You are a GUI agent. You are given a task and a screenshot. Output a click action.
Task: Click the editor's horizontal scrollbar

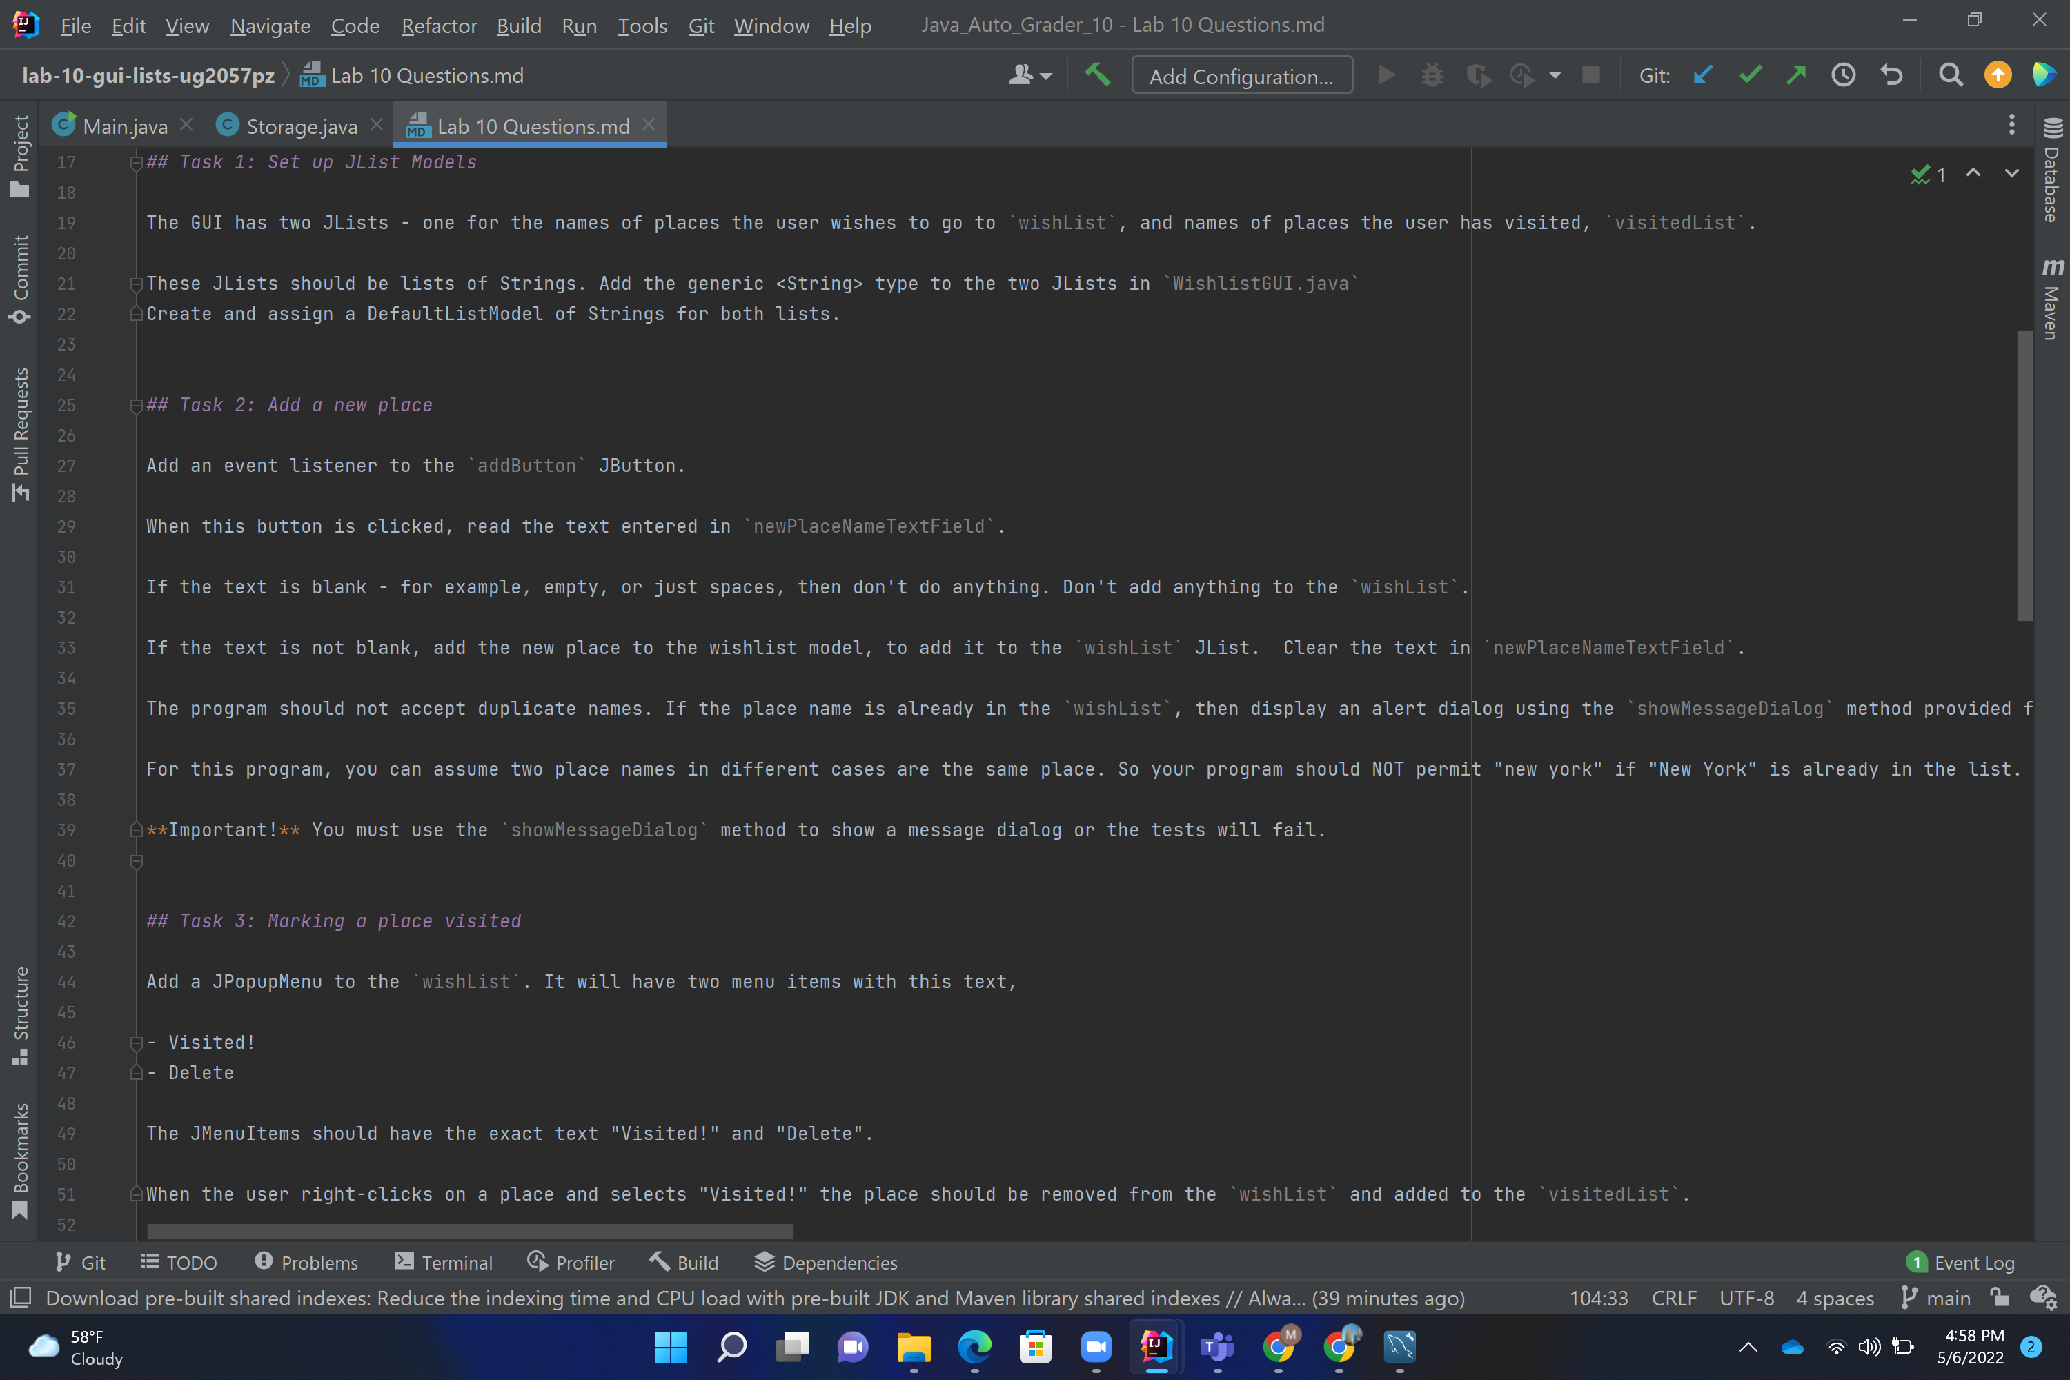pyautogui.click(x=469, y=1231)
